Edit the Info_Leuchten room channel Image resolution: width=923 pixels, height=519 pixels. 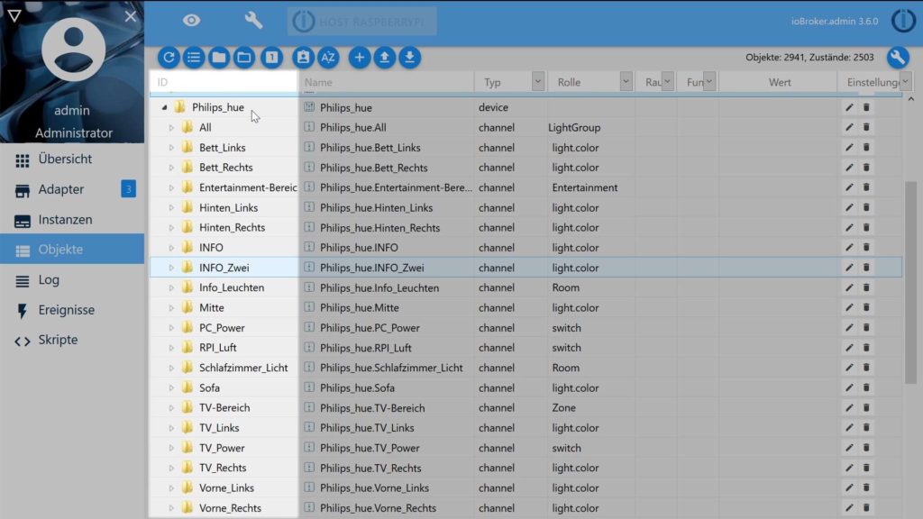(849, 287)
